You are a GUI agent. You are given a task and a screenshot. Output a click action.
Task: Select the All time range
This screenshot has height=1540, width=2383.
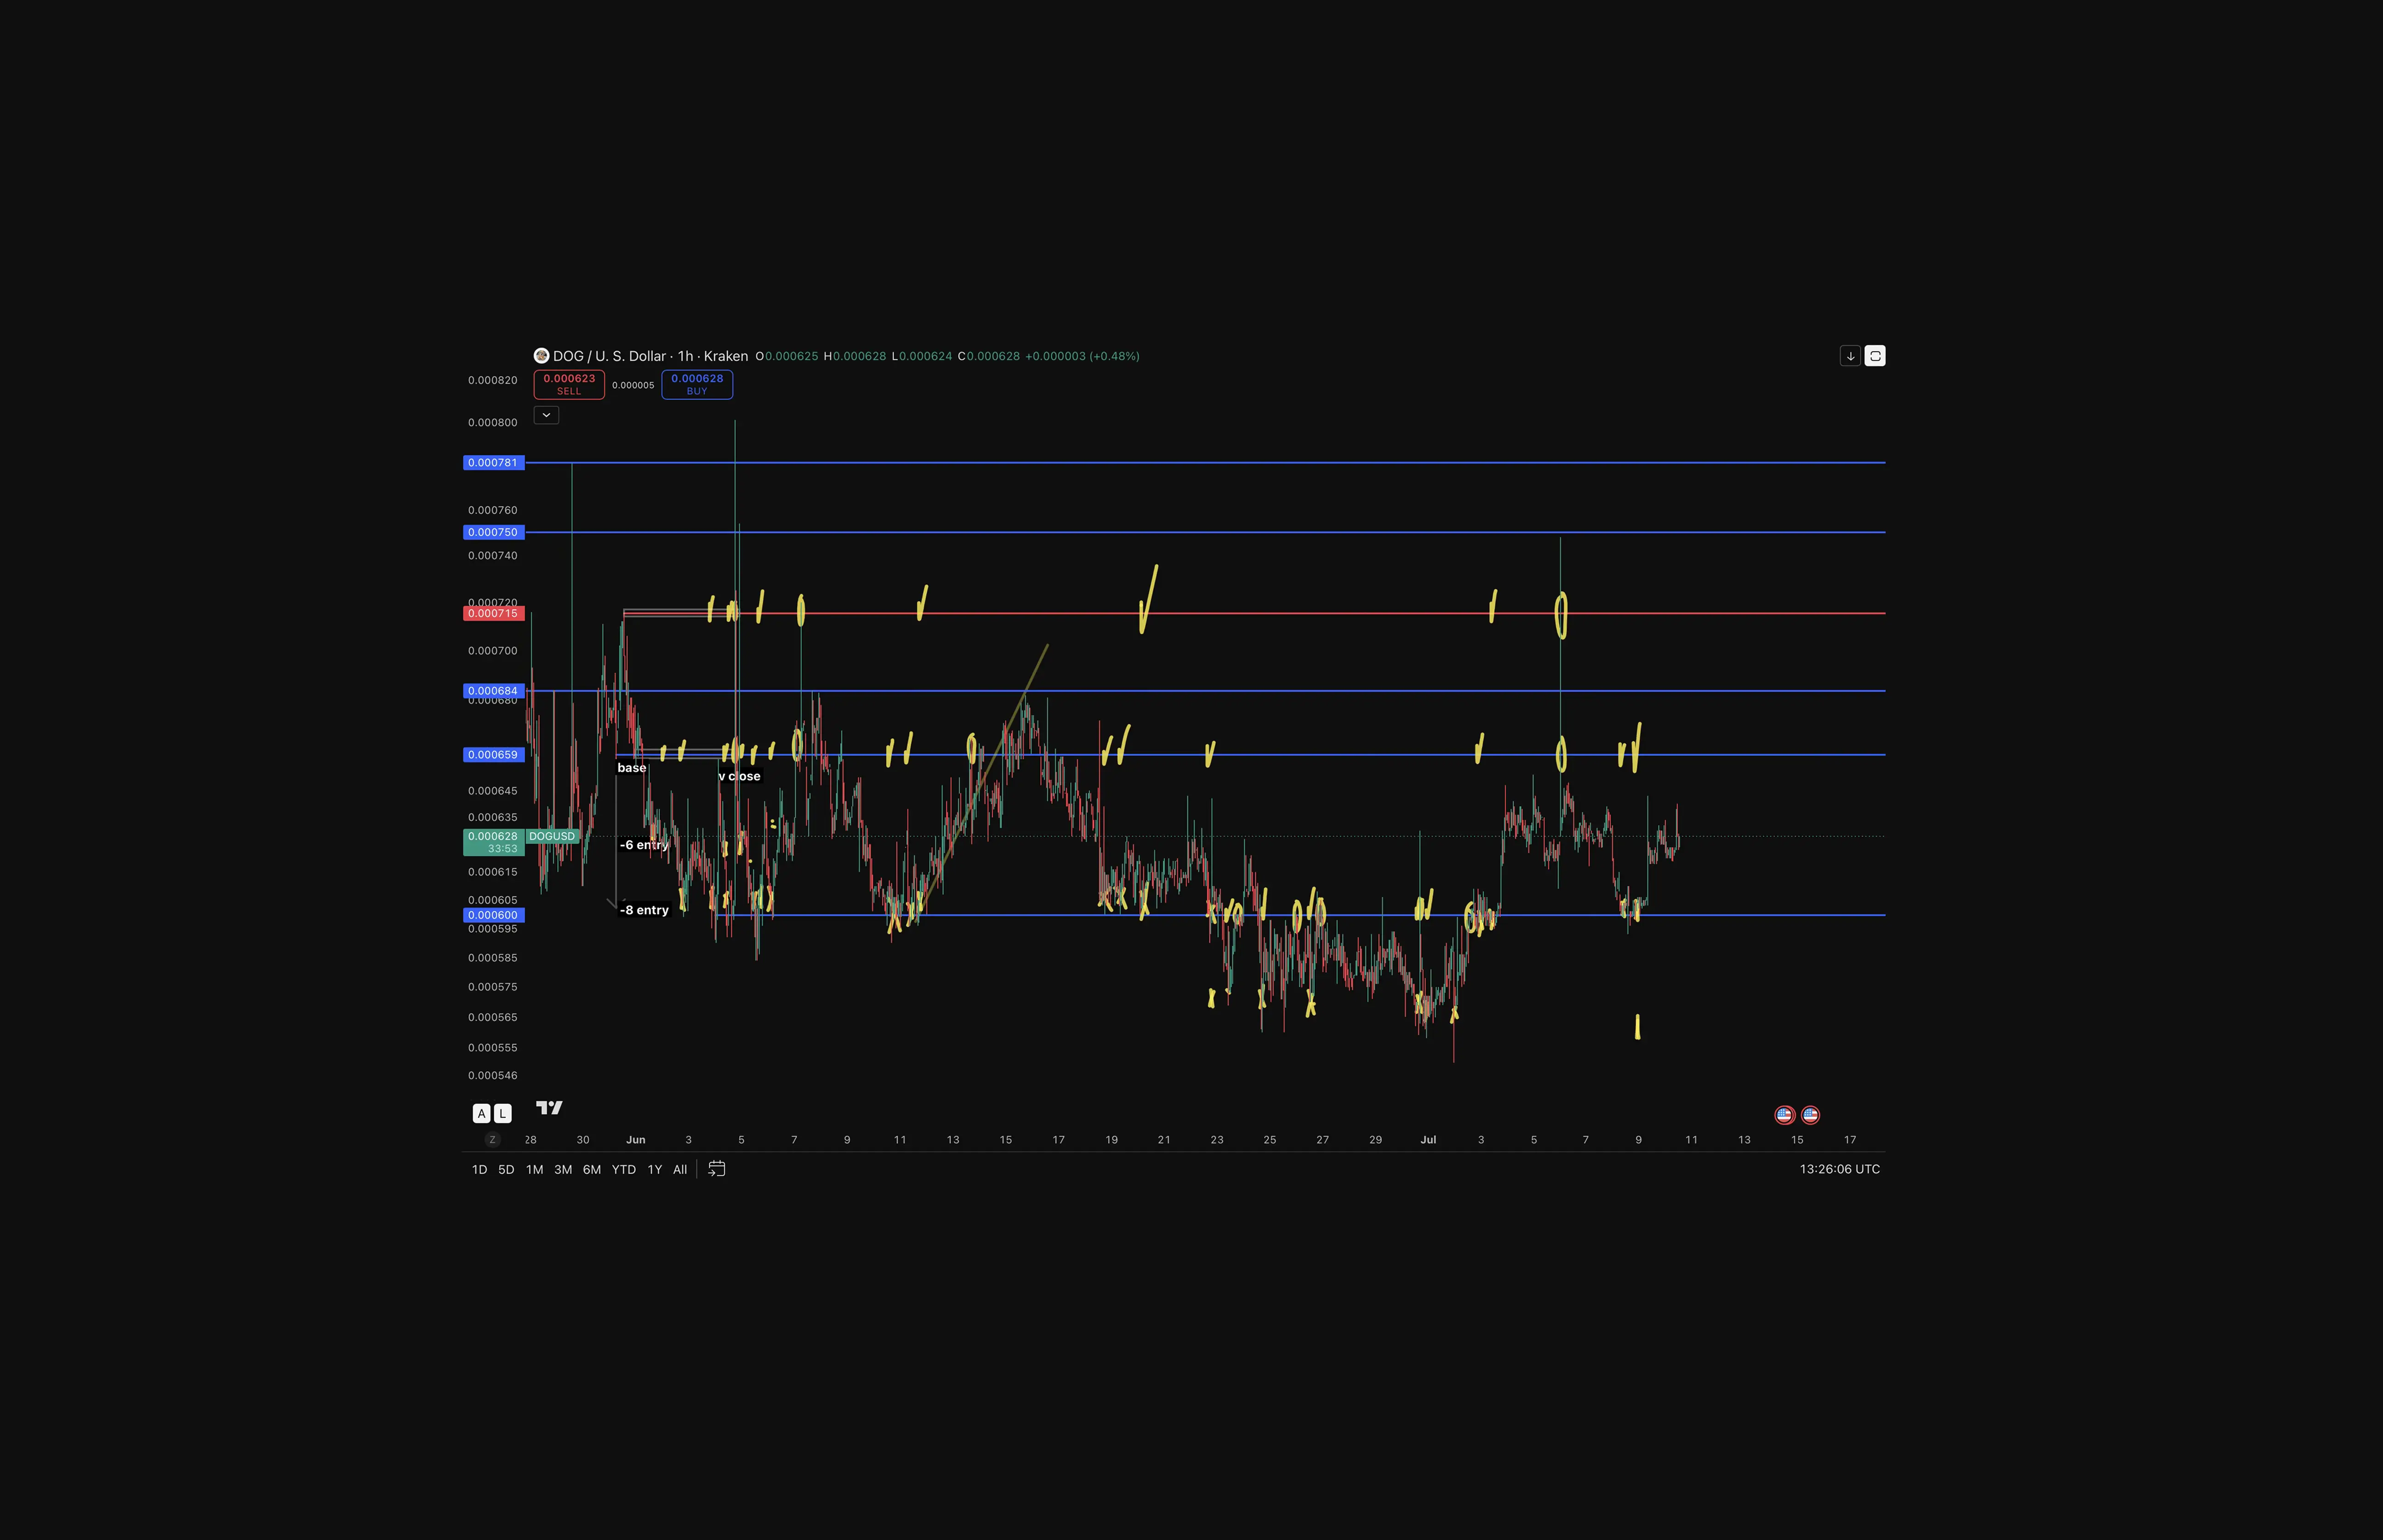(x=680, y=1170)
